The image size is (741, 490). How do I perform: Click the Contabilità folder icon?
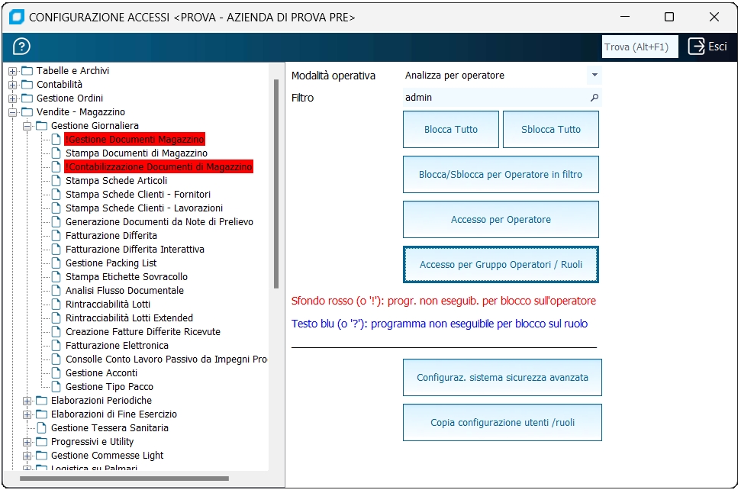27,85
